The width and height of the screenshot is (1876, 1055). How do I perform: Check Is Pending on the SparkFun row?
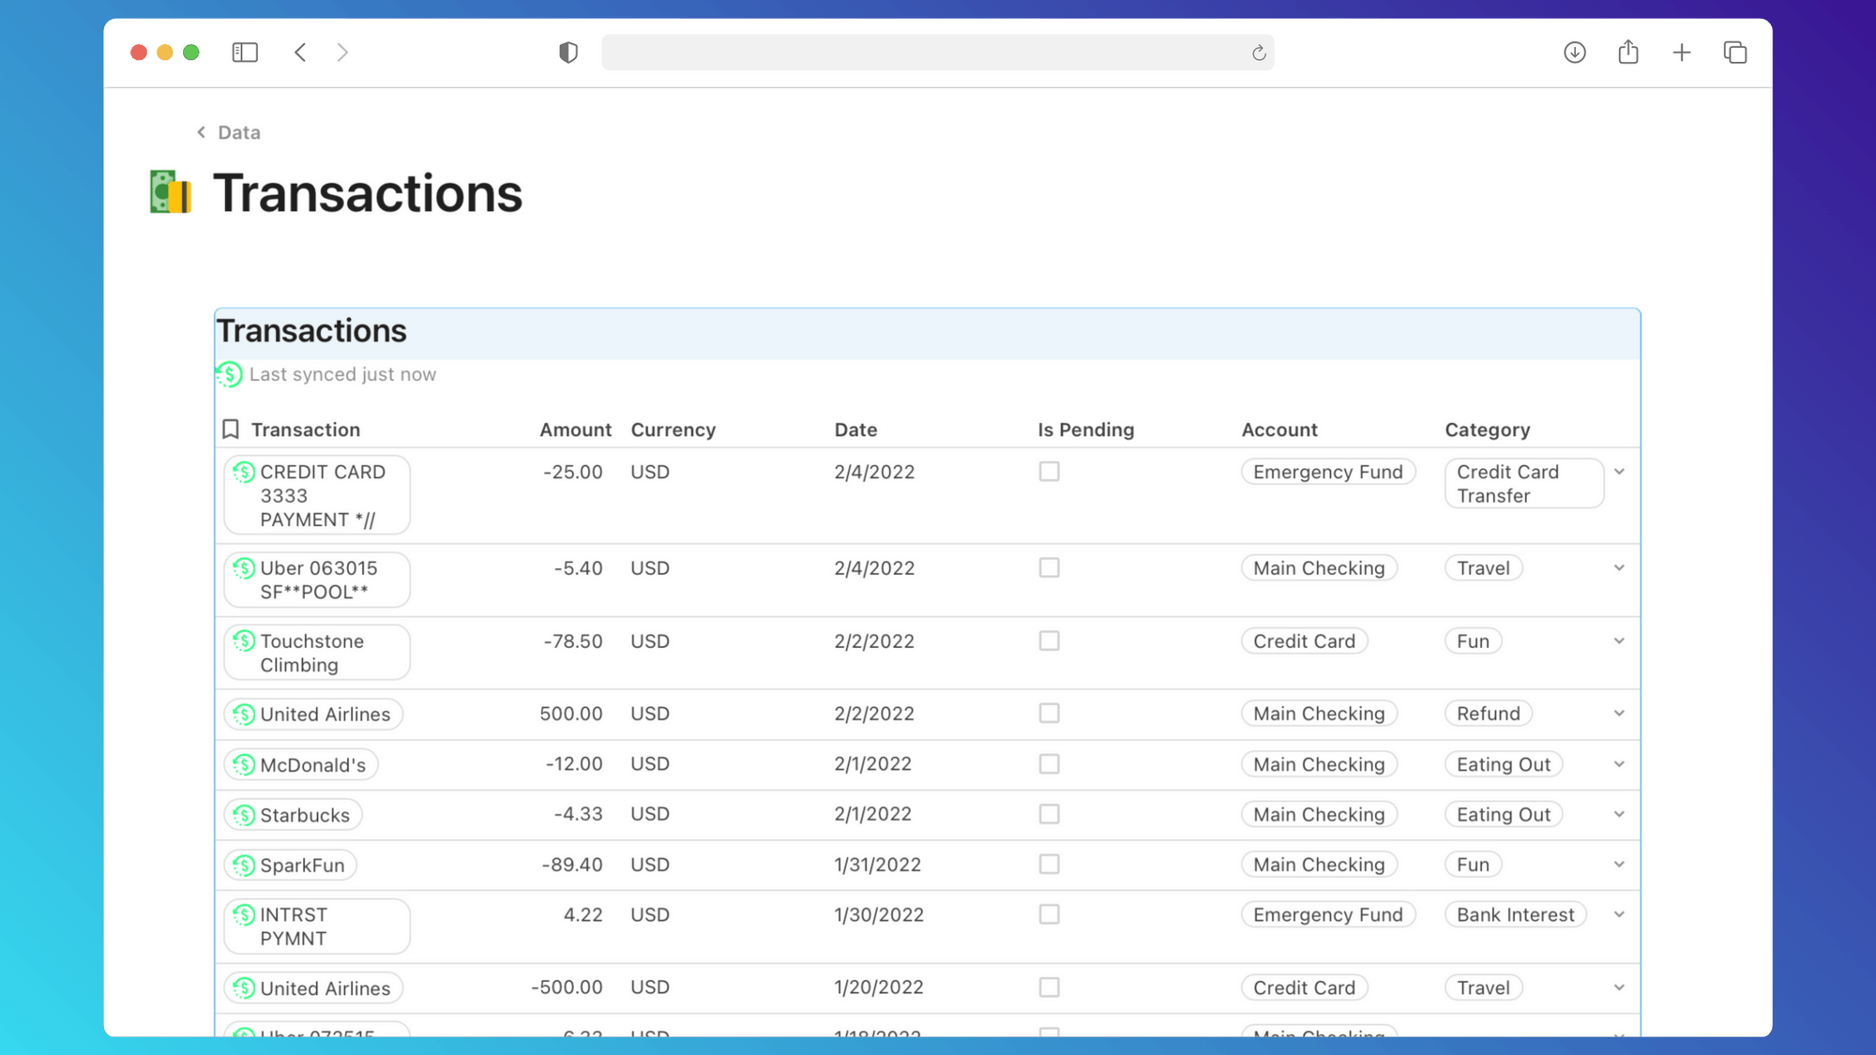[x=1049, y=864]
